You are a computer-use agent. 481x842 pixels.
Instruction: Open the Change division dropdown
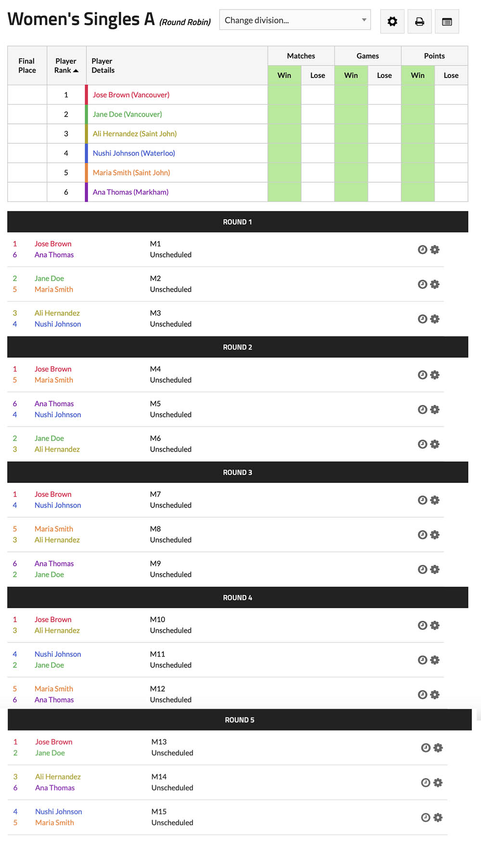[295, 20]
